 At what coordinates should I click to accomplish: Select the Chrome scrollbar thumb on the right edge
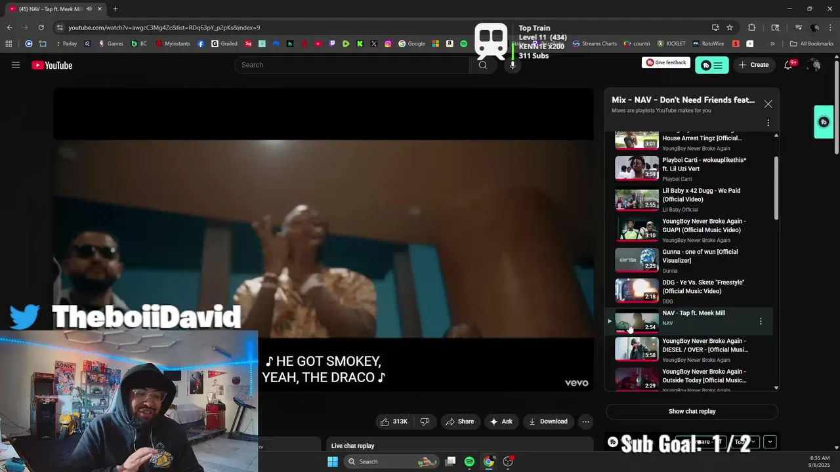[836, 108]
